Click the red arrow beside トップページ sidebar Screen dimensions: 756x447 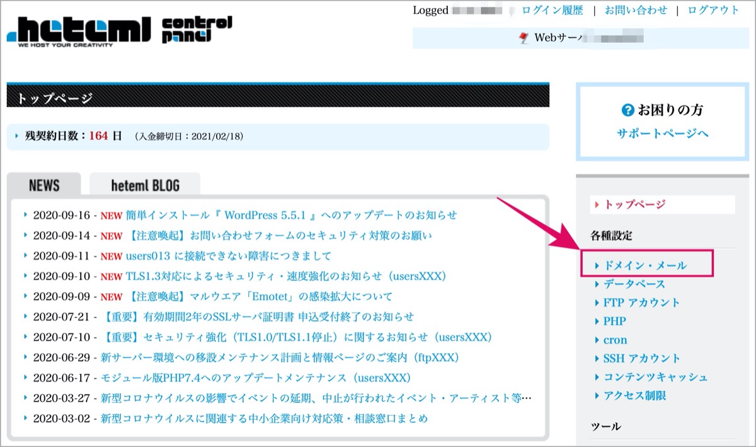tap(597, 204)
